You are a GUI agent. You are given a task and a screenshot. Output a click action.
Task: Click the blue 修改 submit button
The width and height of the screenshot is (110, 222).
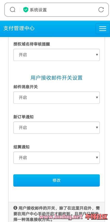click(x=57, y=180)
